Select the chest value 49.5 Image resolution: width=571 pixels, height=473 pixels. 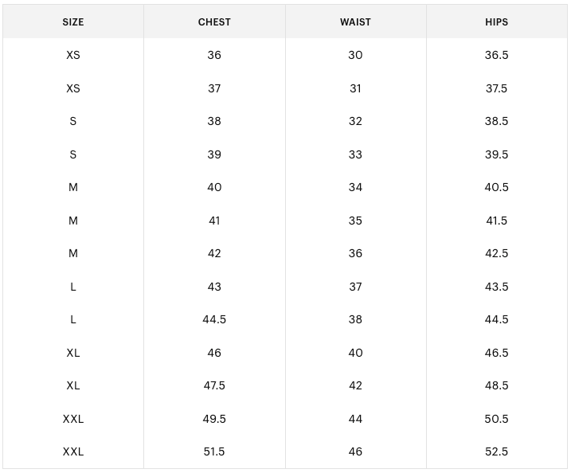tap(214, 419)
